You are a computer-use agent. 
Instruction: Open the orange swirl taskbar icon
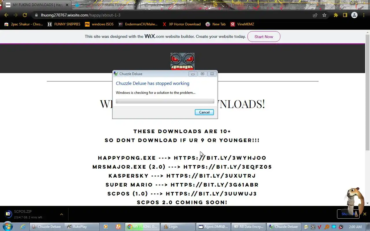click(118, 227)
